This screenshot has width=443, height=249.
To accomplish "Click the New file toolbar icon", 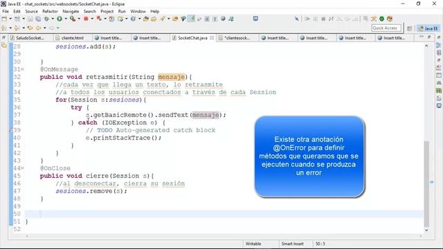I will click(x=4, y=19).
